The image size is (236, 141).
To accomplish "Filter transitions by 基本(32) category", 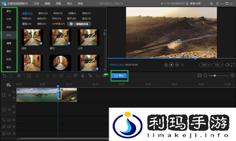I will click(x=43, y=13).
